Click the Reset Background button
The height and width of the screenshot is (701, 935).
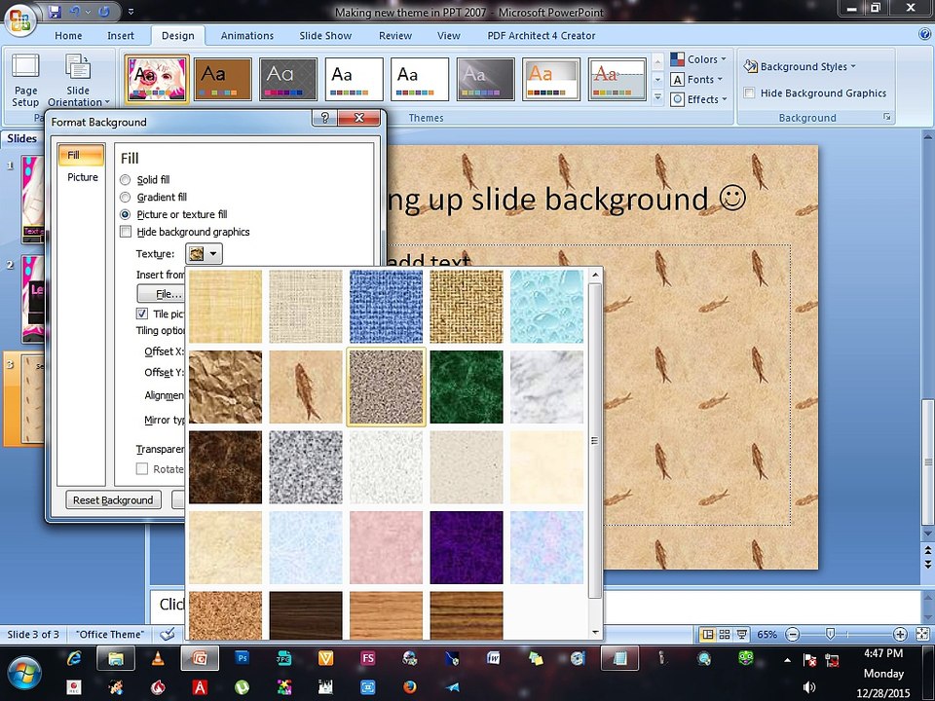[x=113, y=500]
